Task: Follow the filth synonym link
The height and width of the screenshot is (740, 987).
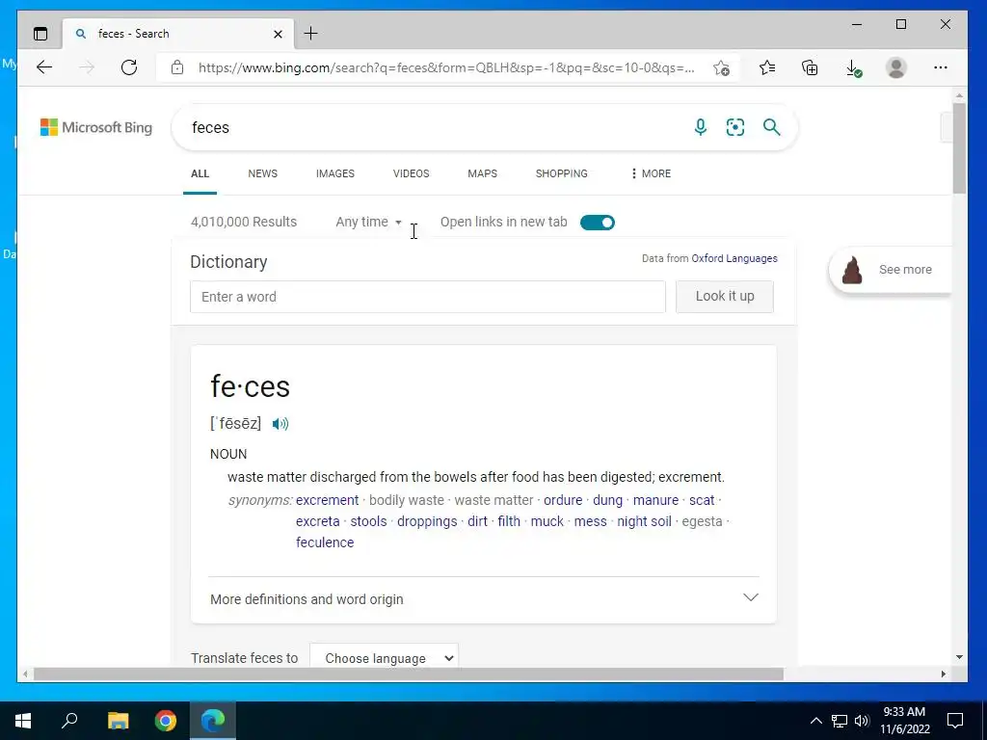Action: click(509, 521)
